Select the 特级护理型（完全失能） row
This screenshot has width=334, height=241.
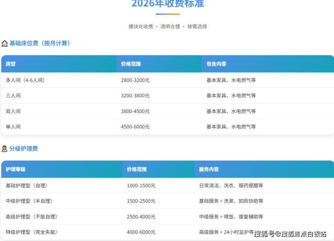coord(32,232)
